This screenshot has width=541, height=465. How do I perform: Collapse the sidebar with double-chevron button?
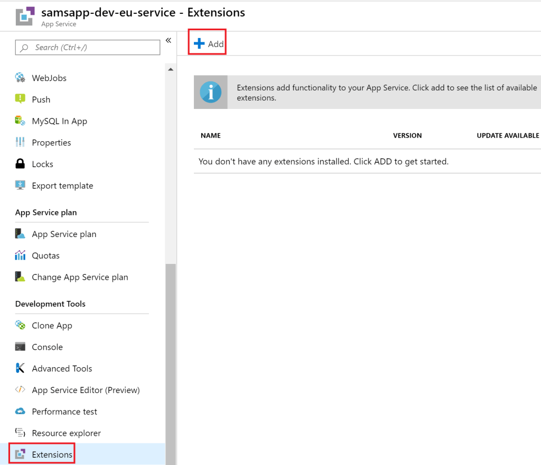pos(168,41)
